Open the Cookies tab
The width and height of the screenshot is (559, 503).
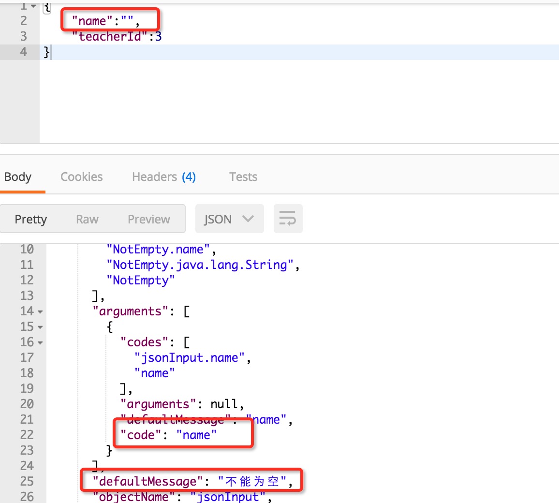81,177
